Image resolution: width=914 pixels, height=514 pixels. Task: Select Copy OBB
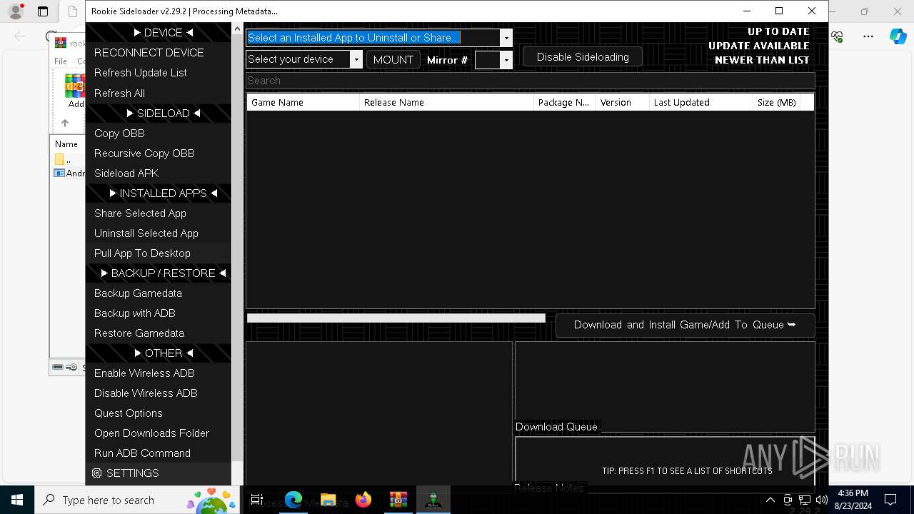point(159,133)
